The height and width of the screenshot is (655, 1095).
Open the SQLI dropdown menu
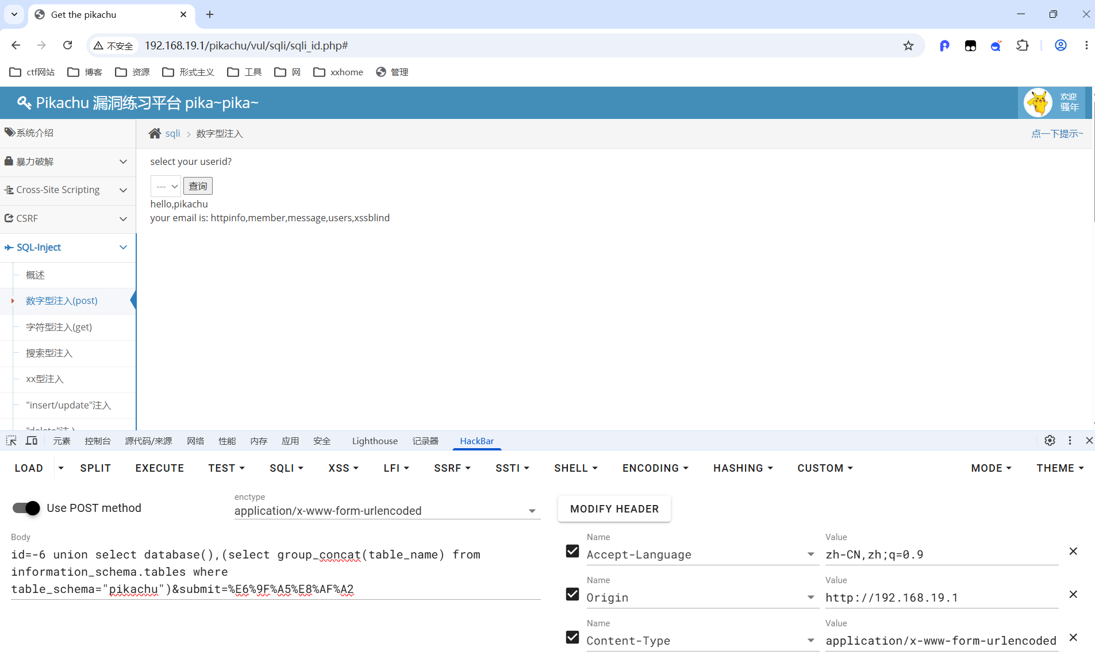click(286, 468)
